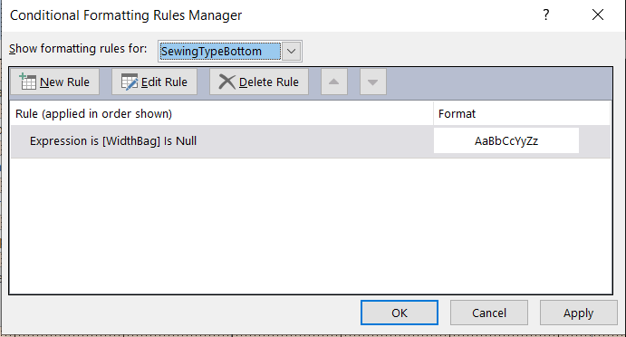The image size is (626, 337).
Task: Select the SewingTypeBottom combo box field
Action: coord(220,51)
